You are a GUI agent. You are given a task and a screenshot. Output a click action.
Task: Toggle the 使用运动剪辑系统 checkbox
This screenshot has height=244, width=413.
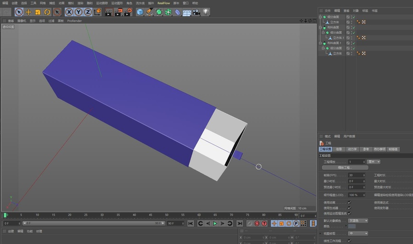(x=350, y=213)
